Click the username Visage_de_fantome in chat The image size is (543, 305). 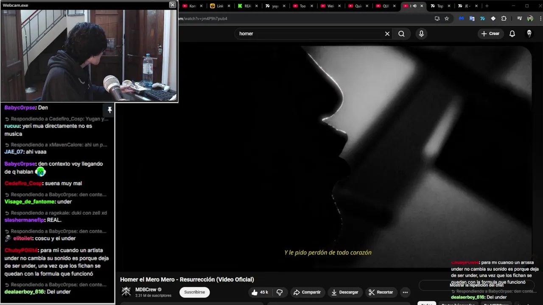(x=30, y=202)
